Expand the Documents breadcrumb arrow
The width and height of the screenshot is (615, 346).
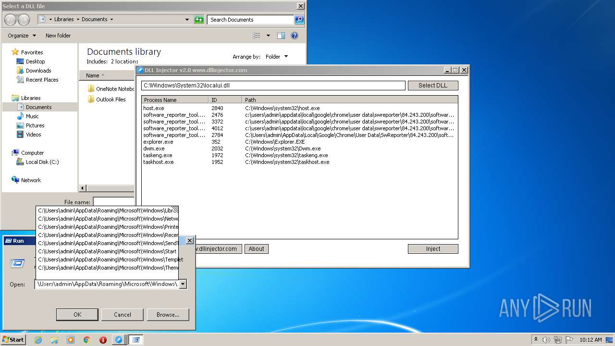[x=111, y=20]
